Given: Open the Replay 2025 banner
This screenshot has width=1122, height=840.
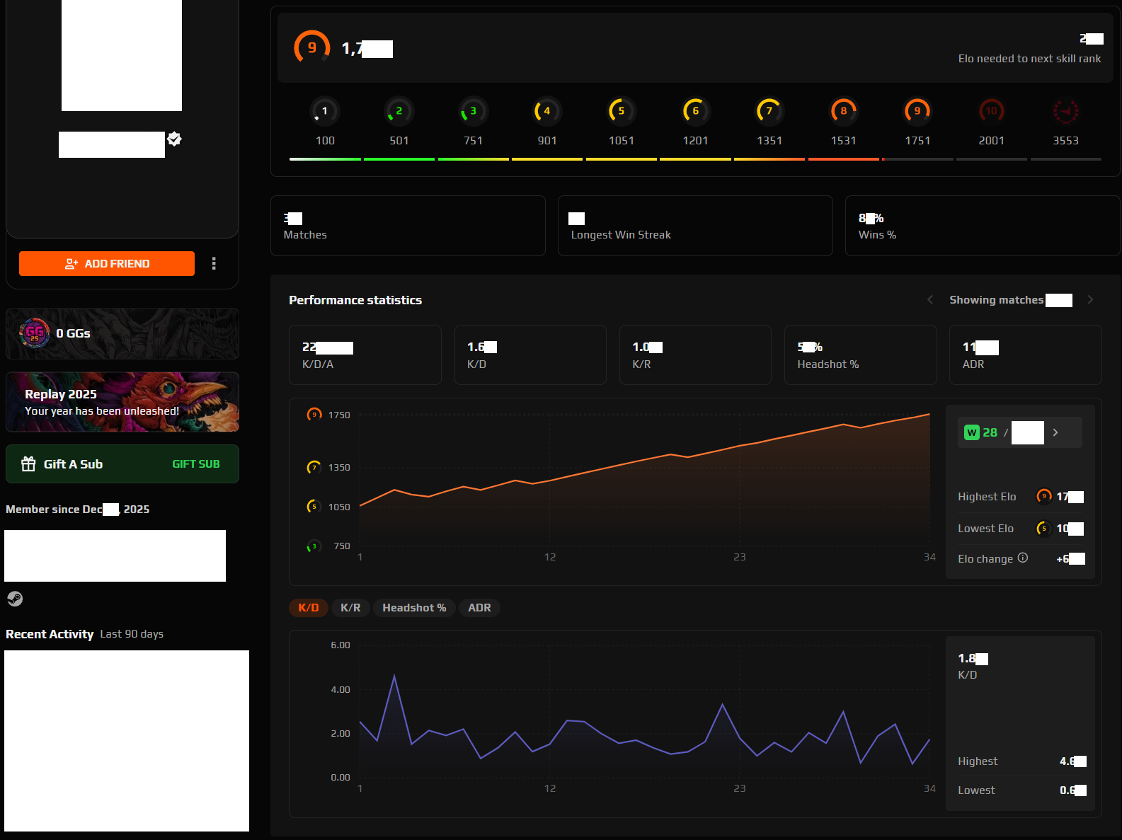Looking at the screenshot, I should 122,402.
